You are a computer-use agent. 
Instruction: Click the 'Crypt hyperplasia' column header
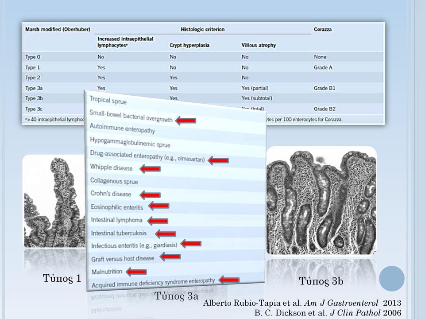[189, 45]
